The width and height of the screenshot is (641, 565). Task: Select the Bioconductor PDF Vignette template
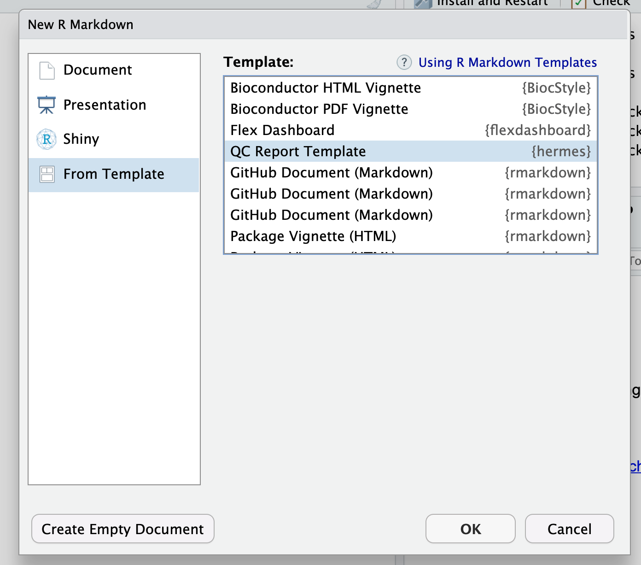tap(319, 109)
